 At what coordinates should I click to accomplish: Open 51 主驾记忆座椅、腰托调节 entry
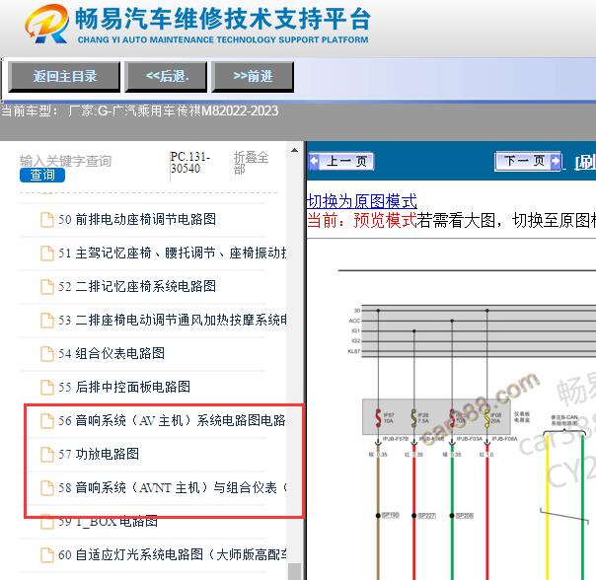[x=172, y=253]
